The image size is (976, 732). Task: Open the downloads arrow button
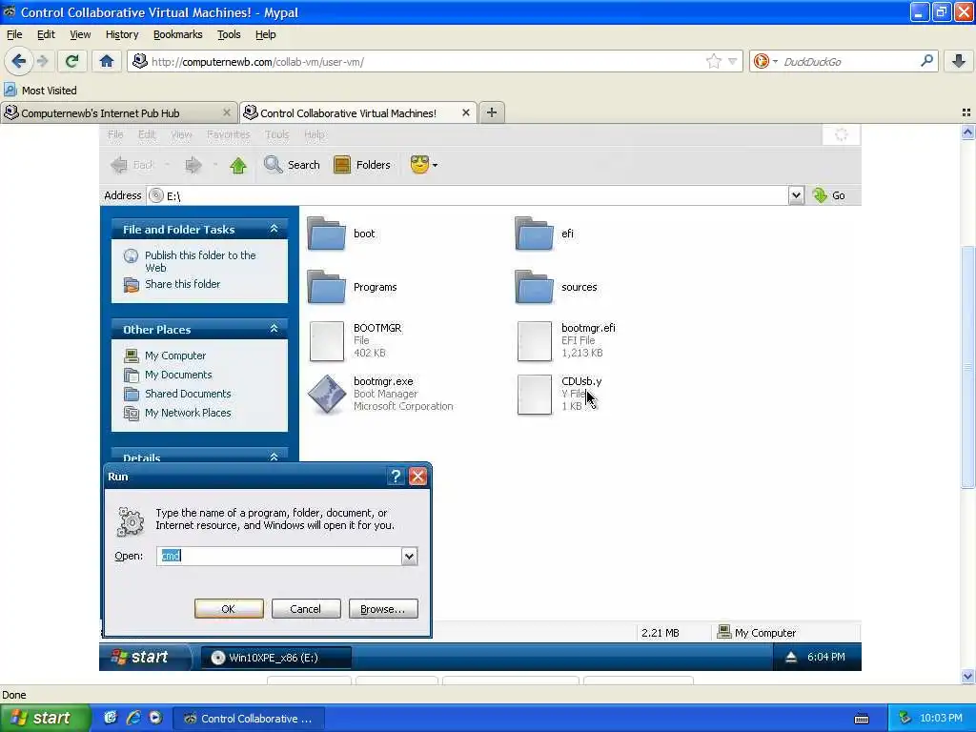[x=959, y=61]
